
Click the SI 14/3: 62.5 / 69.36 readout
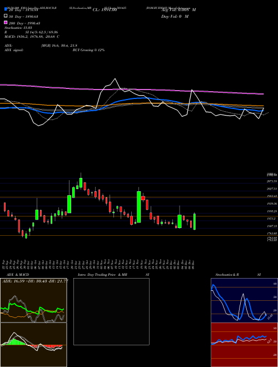coord(42,32)
